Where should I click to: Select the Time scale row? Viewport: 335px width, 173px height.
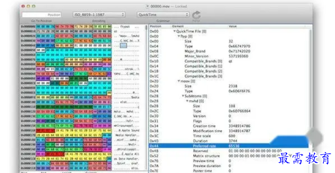coord(228,136)
